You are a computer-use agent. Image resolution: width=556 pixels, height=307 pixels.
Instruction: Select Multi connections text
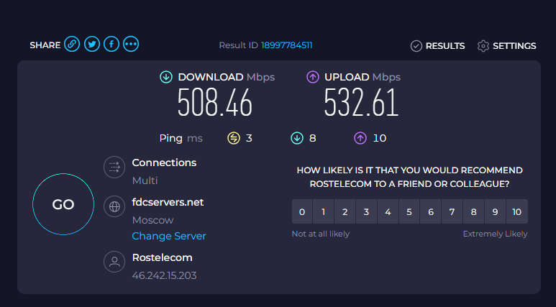click(x=145, y=180)
